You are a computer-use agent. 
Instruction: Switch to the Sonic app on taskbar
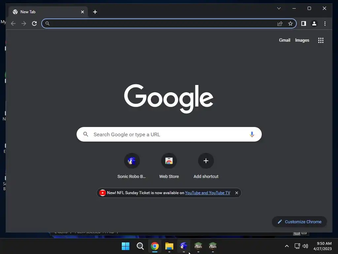pos(184,246)
